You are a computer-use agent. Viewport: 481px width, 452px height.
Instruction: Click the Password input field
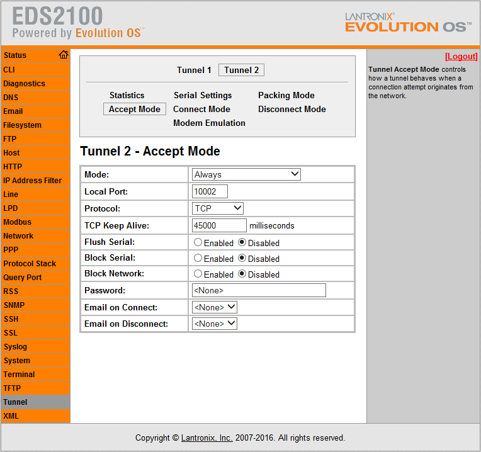tap(259, 290)
